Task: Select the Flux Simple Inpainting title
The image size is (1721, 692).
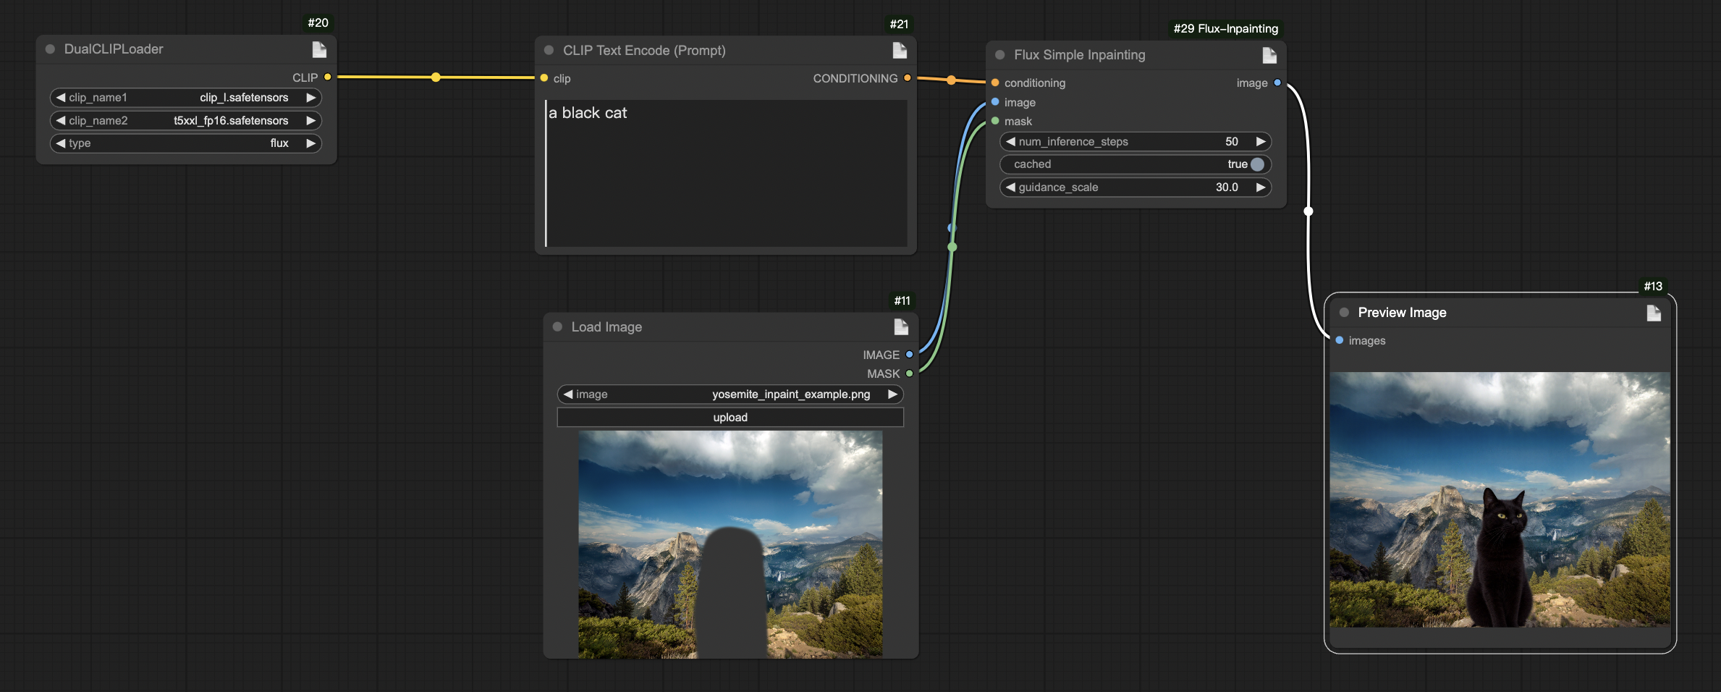Action: point(1080,55)
